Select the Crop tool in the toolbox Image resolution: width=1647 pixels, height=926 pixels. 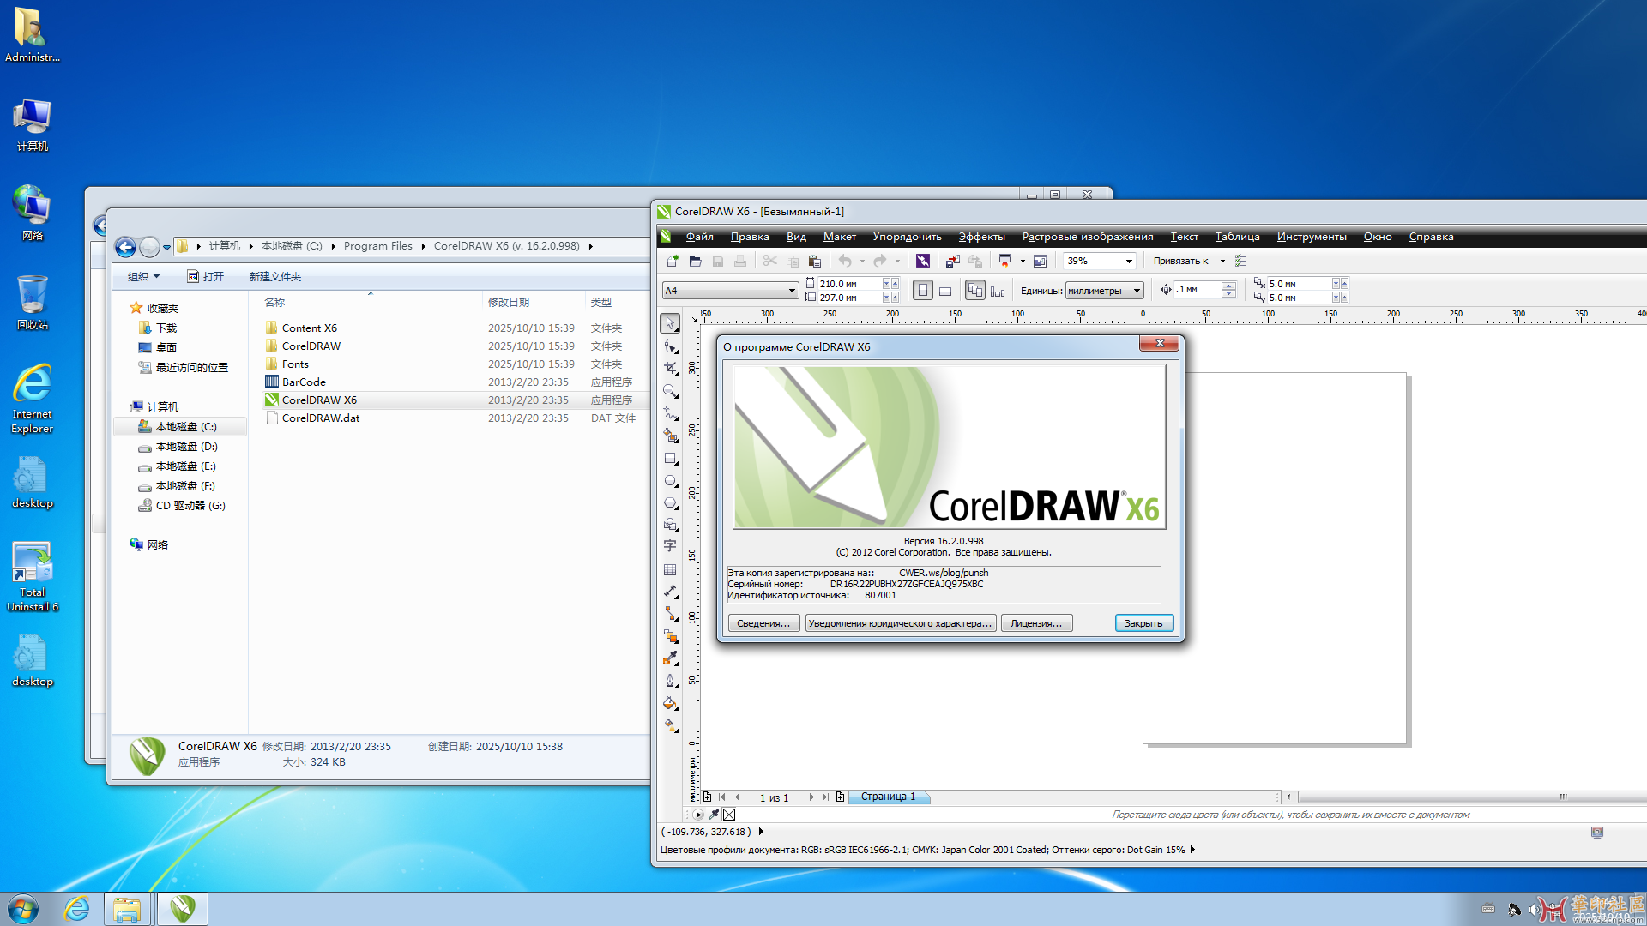pos(670,369)
